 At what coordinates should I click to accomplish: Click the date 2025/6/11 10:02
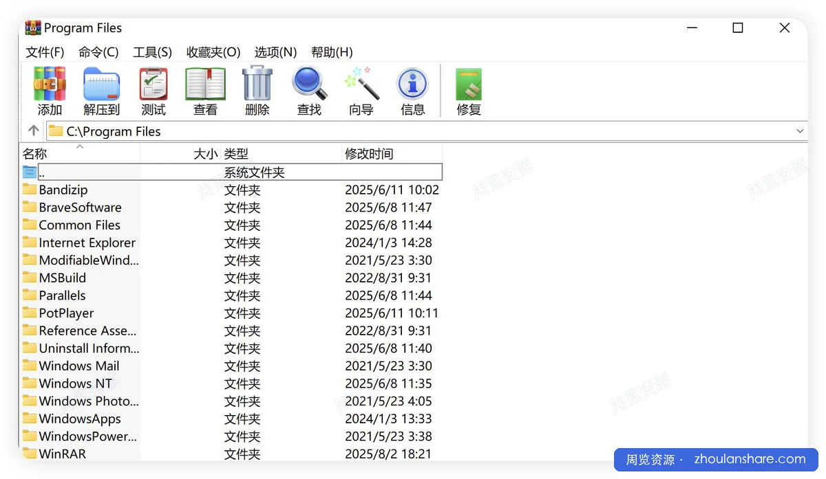[x=392, y=190]
